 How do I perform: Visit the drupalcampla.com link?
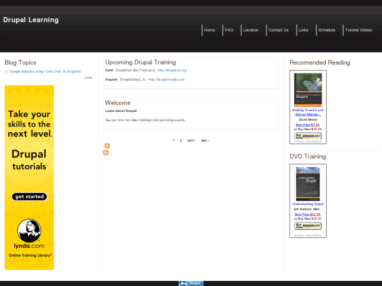[167, 79]
